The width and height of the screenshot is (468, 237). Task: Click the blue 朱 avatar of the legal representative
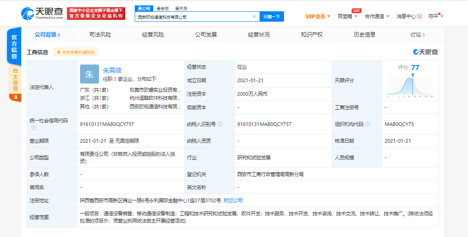click(89, 74)
